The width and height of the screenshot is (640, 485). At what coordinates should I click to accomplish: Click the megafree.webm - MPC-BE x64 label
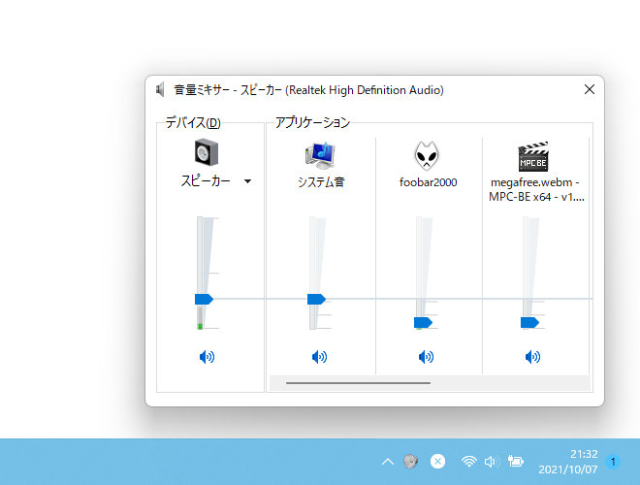[x=536, y=190]
